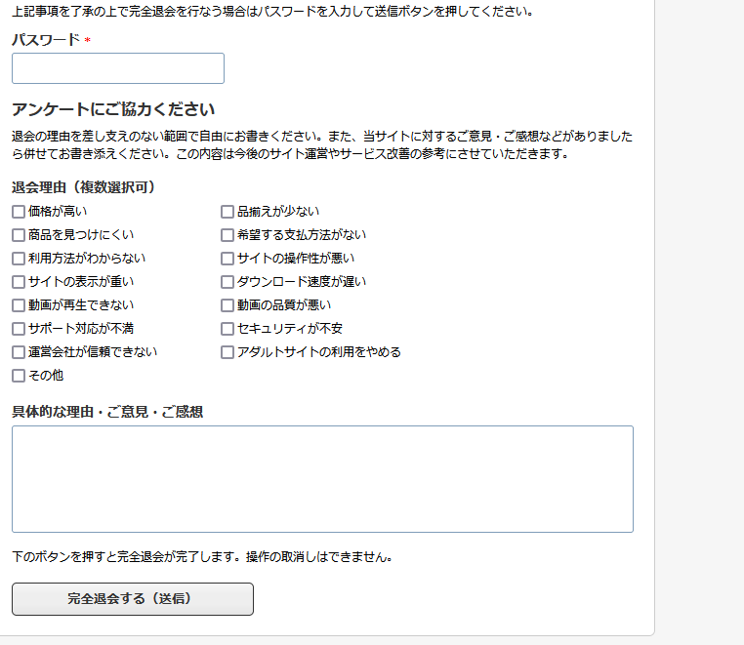
Task: Click the パスワード input field
Action: point(118,68)
